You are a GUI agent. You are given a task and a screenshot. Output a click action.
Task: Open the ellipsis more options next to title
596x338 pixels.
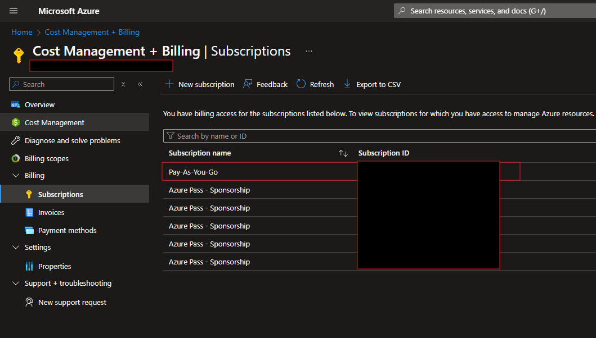(309, 51)
